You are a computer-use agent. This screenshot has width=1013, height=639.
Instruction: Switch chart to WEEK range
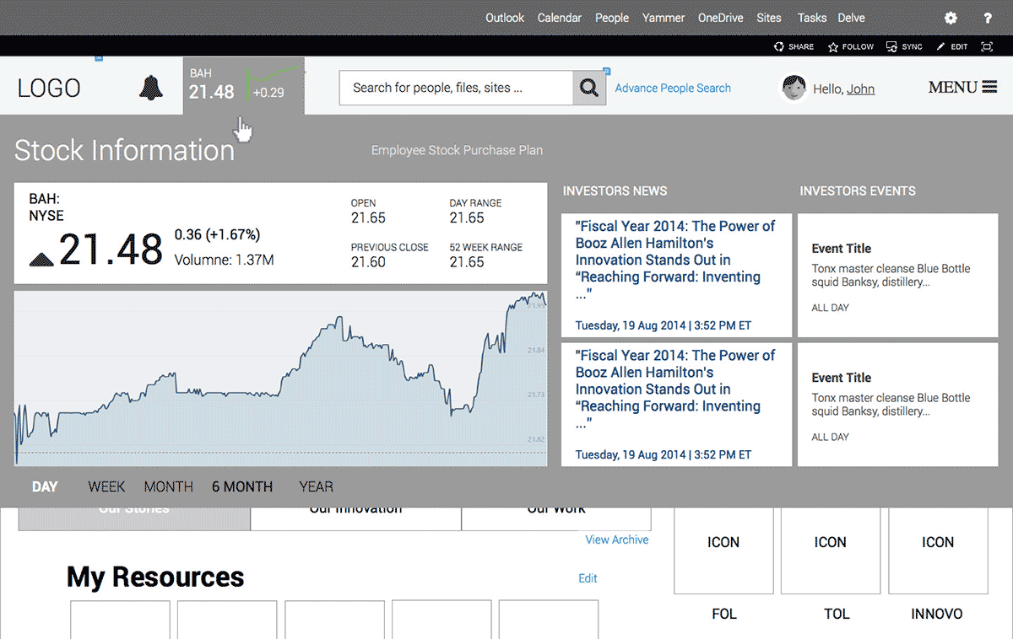tap(106, 486)
